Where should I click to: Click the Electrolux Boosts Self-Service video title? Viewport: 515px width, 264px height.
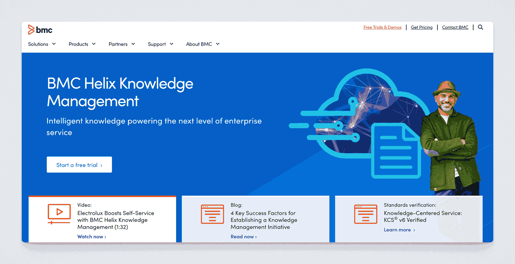(116, 220)
